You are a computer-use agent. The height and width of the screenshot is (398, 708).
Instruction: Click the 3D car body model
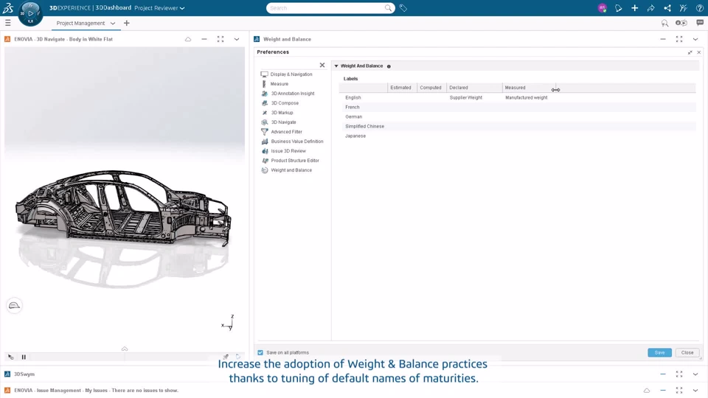[x=123, y=209]
